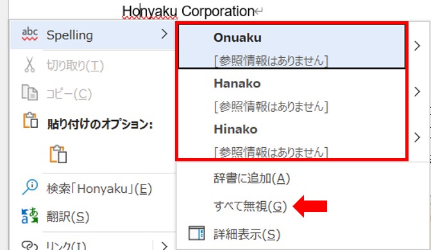This screenshot has width=431, height=250.
Task: Click the translate icon beside 翻訳
Action: (x=30, y=215)
